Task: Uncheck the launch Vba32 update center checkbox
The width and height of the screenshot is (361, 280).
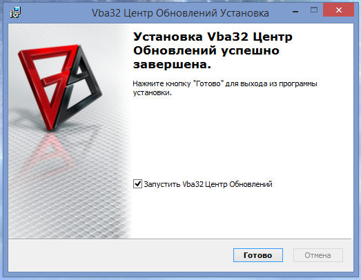Action: pos(137,184)
